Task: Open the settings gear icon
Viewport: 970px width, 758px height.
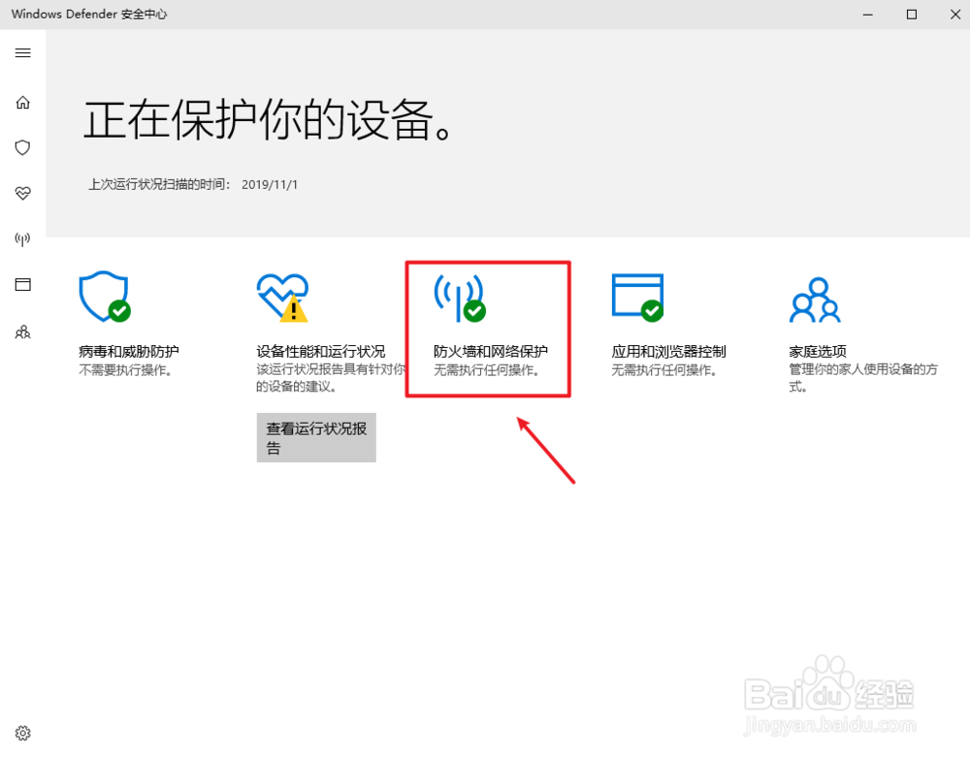Action: (x=23, y=733)
